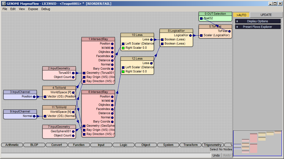
Task: Click the ObjIndex output socket on 1:IntersectRay
Action: click(112, 52)
